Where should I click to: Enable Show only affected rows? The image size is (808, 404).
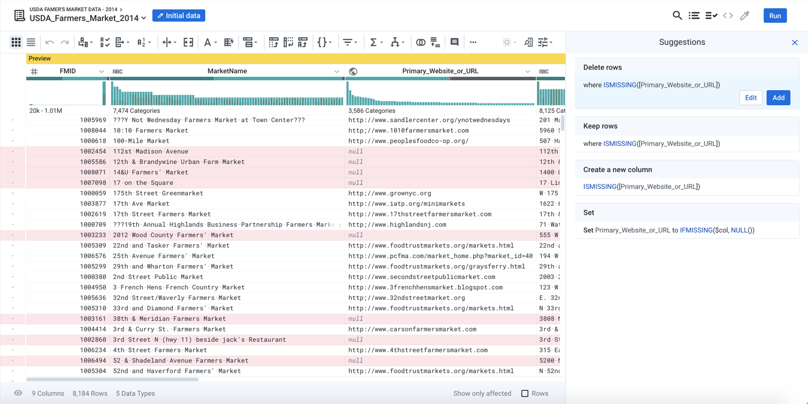482,394
